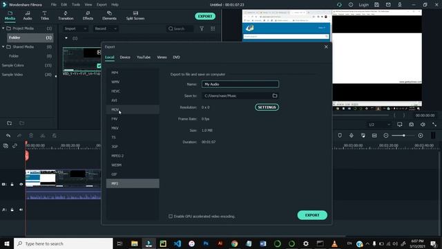Screen dimensions: 442x249
Task: Click the add new folder icon
Action: pyautogui.click(x=9, y=123)
